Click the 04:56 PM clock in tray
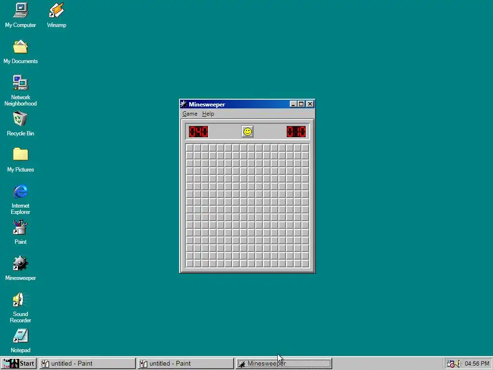 point(477,363)
